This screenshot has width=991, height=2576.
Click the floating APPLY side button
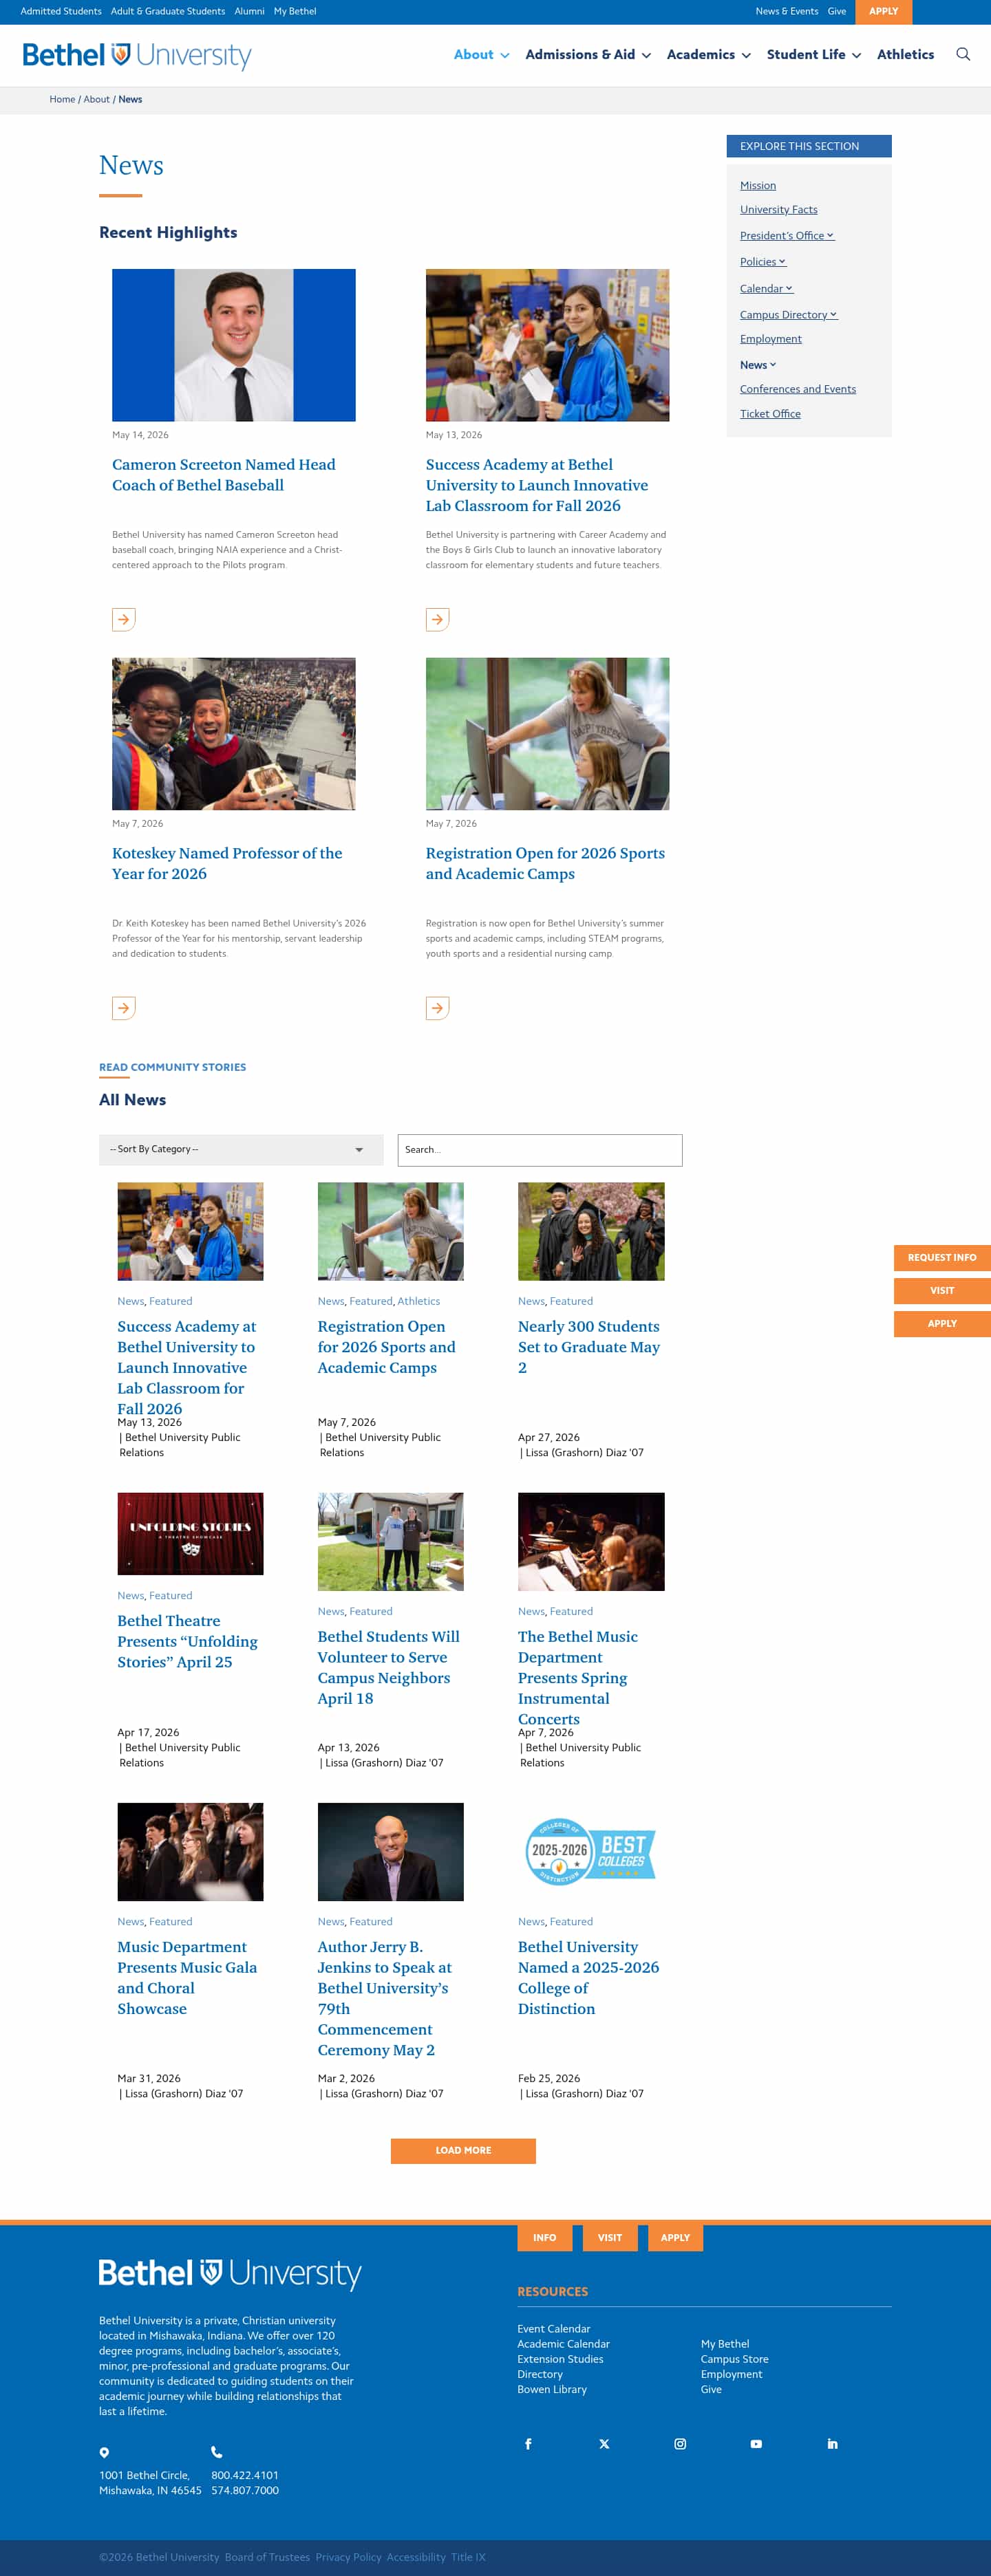pos(942,1323)
